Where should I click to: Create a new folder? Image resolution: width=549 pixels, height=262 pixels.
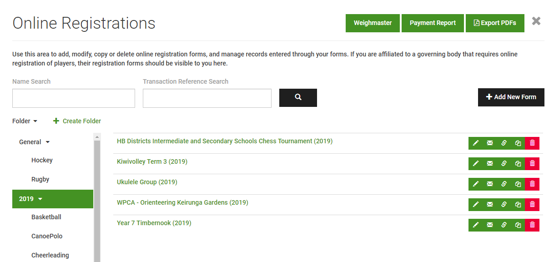pyautogui.click(x=77, y=121)
